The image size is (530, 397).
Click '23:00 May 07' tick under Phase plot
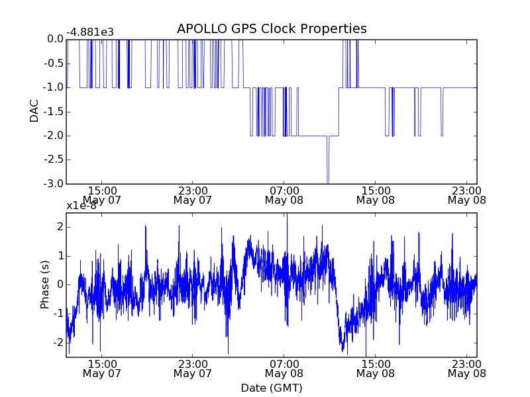(x=193, y=369)
